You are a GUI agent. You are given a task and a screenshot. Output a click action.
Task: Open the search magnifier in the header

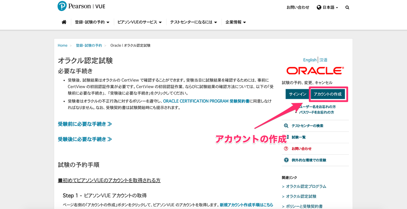click(347, 7)
